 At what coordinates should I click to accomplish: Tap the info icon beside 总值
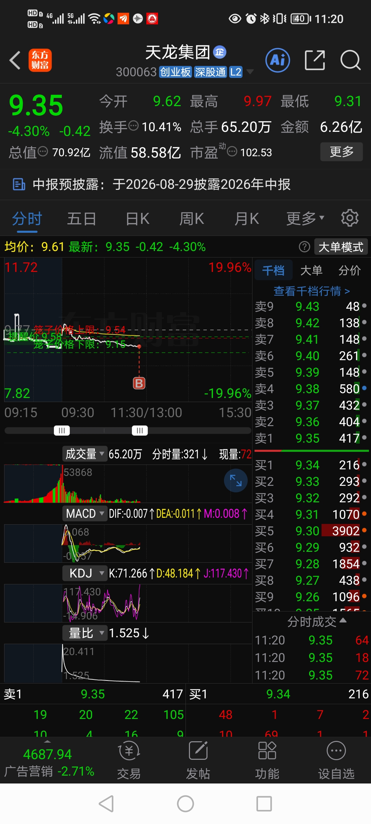tap(43, 151)
